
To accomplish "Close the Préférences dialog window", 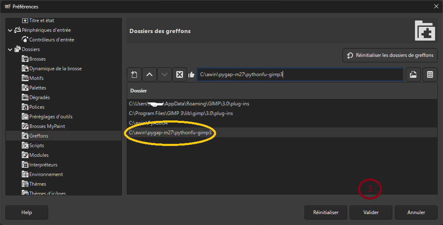I will pyautogui.click(x=436, y=6).
